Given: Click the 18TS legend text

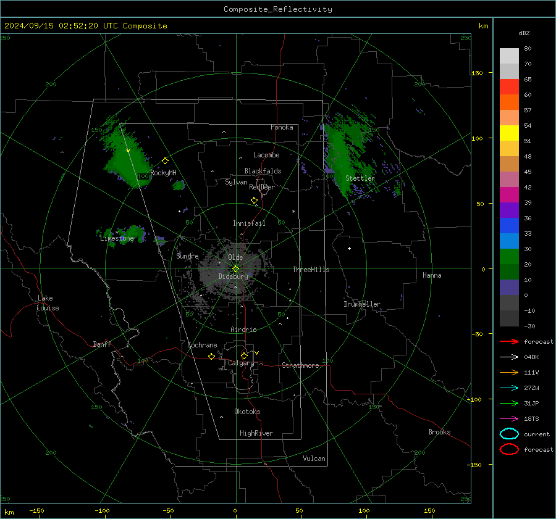Looking at the screenshot, I should [x=531, y=419].
